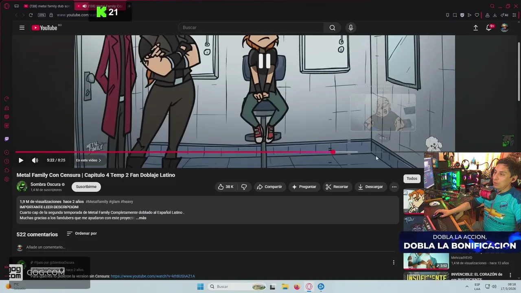This screenshot has width=521, height=293.
Task: Click the Opera ad blocker shield
Action: (x=462, y=15)
